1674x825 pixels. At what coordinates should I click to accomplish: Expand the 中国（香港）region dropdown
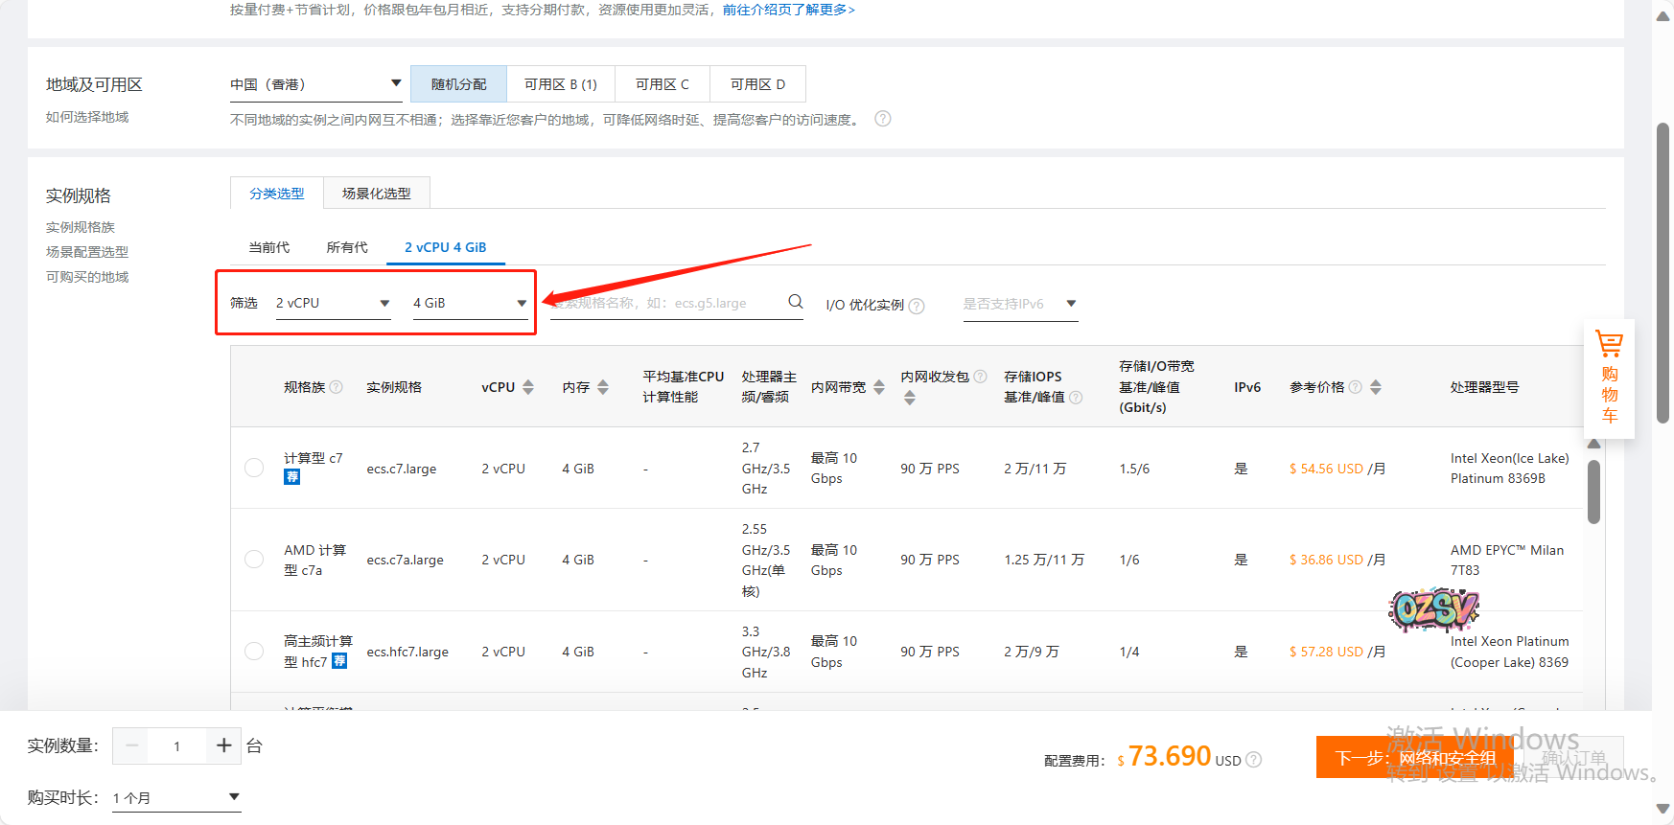click(315, 84)
